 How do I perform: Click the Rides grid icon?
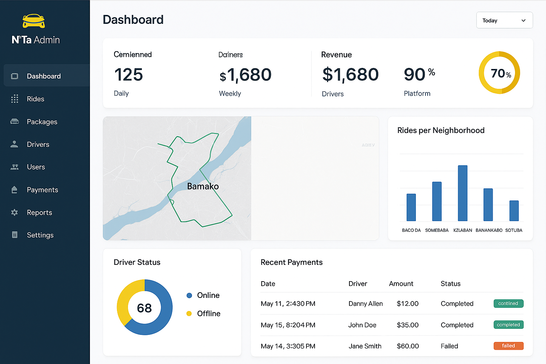coord(15,99)
